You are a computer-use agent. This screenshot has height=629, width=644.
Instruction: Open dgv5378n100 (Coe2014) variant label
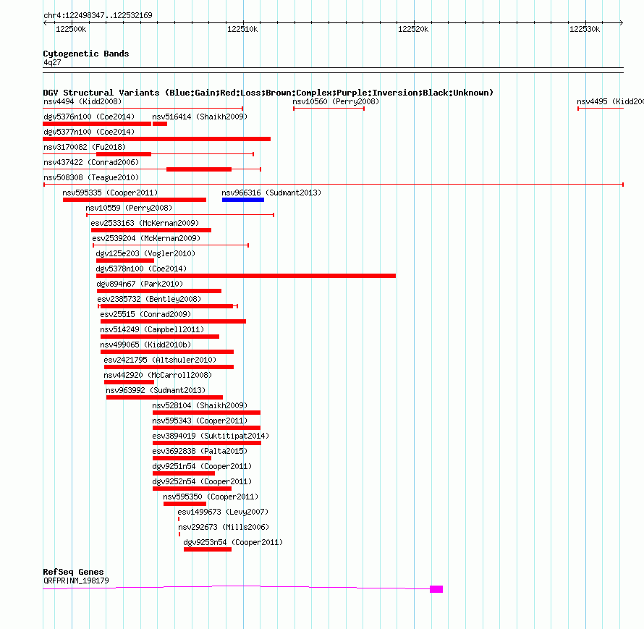[141, 269]
